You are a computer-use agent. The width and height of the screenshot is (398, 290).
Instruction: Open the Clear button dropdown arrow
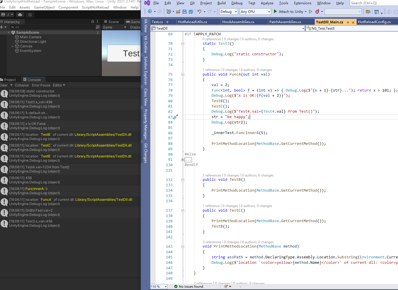point(11,85)
